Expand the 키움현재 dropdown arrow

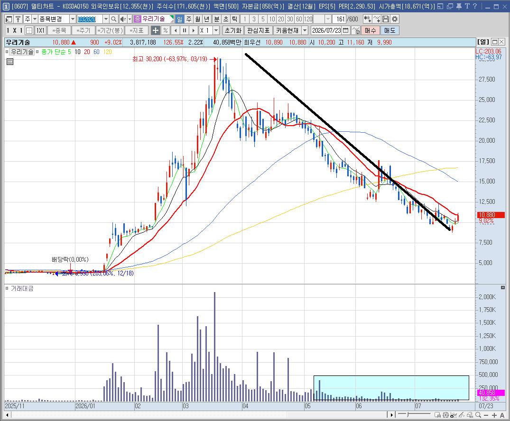[305, 30]
